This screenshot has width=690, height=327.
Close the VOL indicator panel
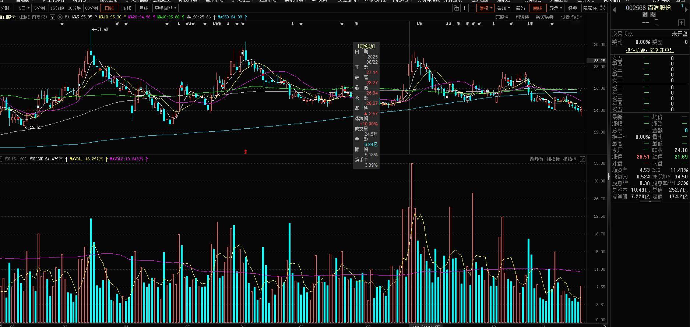(582, 159)
